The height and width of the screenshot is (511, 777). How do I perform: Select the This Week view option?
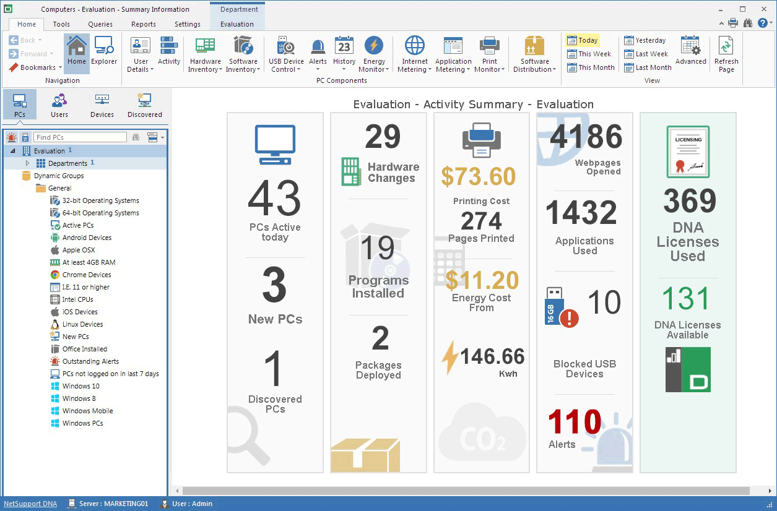point(589,54)
